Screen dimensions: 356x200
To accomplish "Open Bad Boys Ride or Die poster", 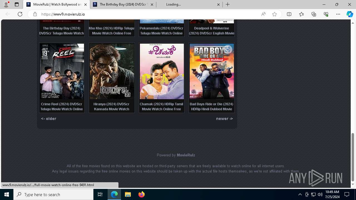I will coord(212,71).
